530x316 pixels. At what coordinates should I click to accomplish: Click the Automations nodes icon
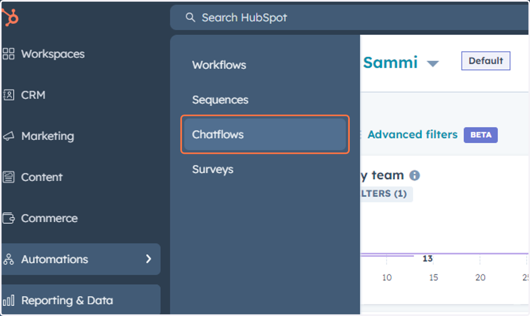[x=8, y=259]
